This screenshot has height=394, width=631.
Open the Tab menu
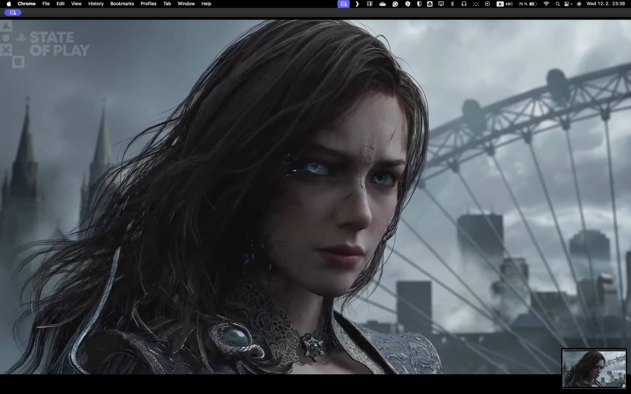(x=167, y=4)
